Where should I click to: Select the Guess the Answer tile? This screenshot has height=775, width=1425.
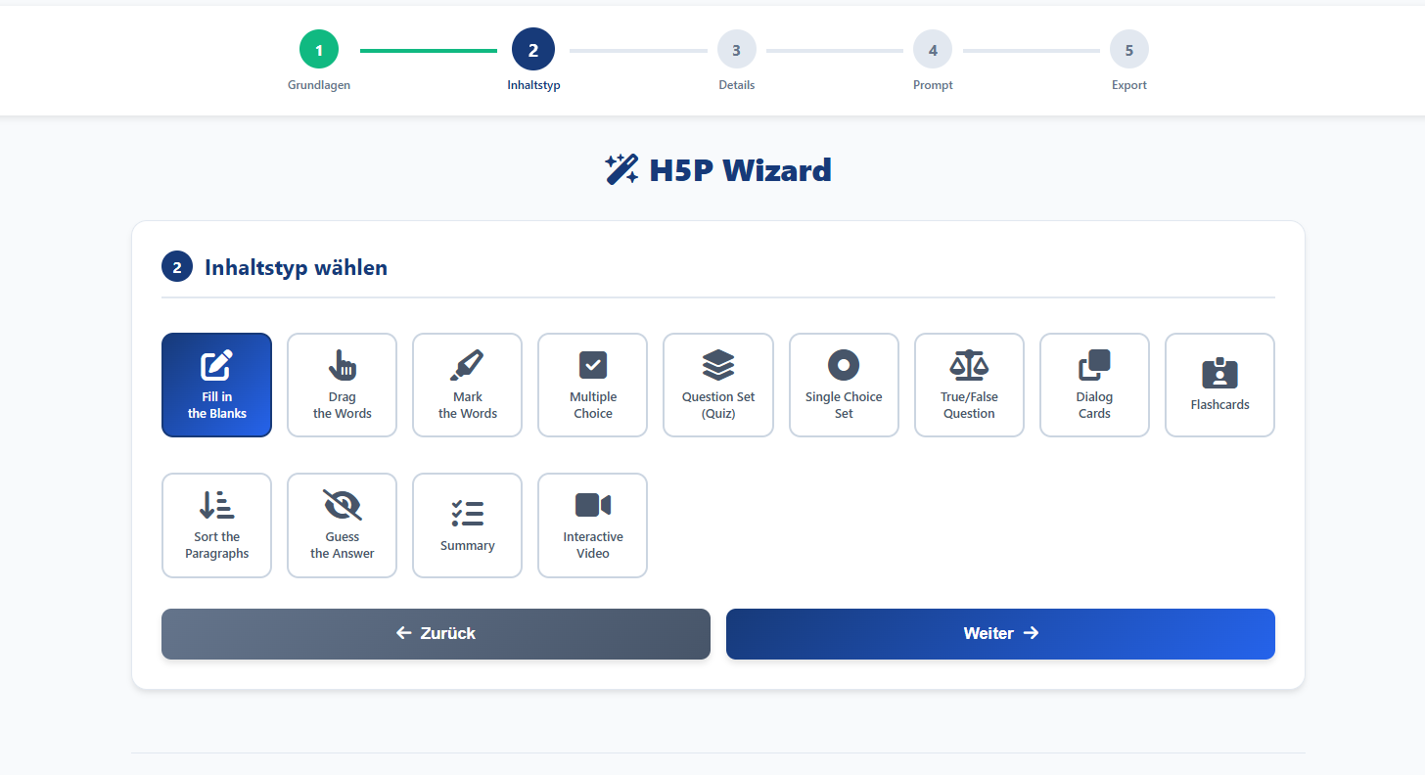[342, 525]
